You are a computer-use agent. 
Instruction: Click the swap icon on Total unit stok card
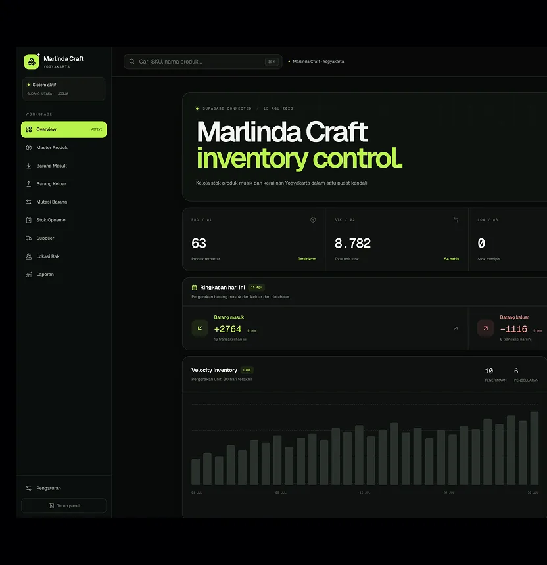tap(456, 220)
